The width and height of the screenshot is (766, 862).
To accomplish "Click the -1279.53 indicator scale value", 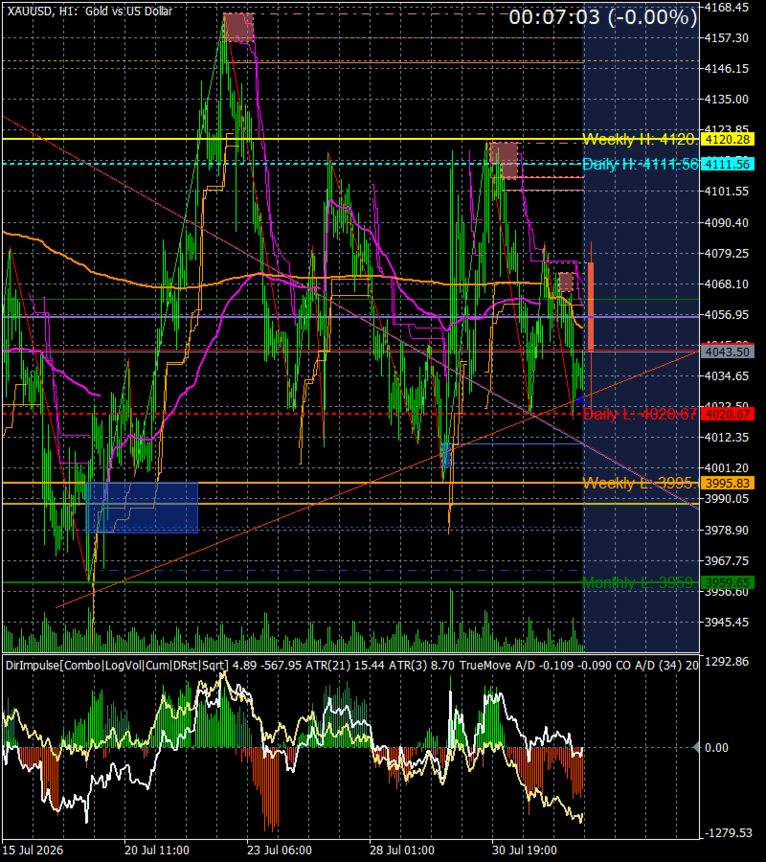I will point(728,833).
